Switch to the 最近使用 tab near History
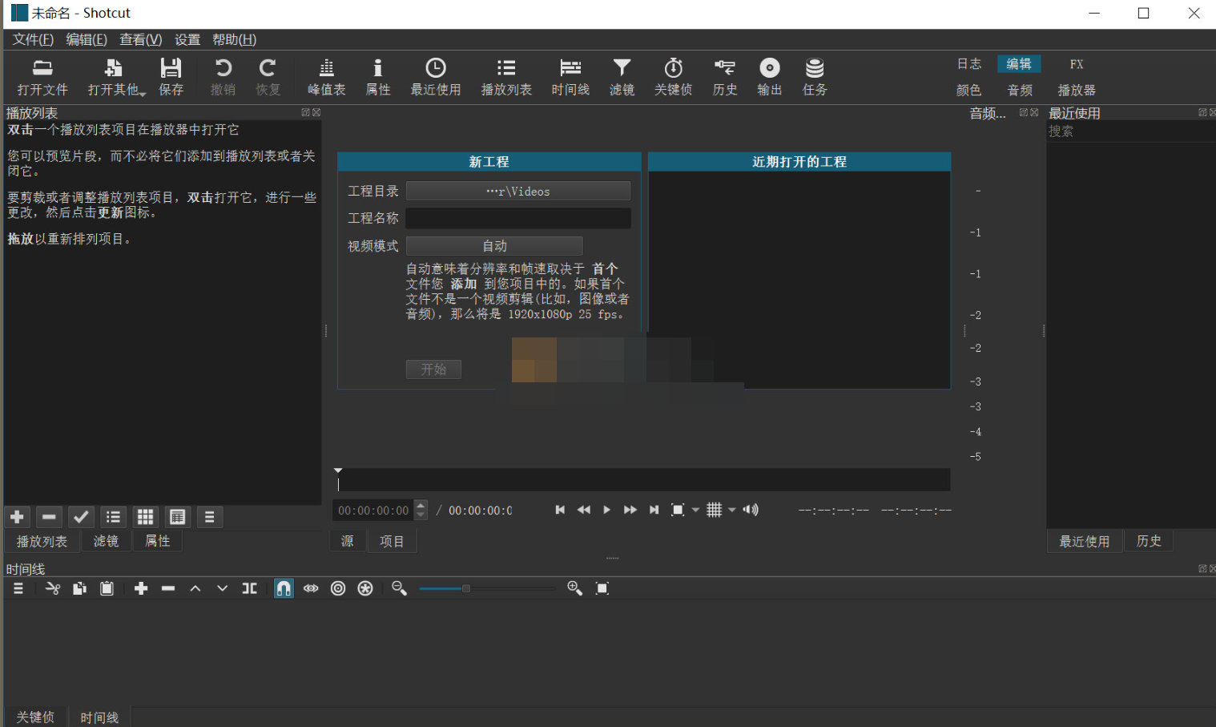This screenshot has height=727, width=1216. click(x=1084, y=541)
